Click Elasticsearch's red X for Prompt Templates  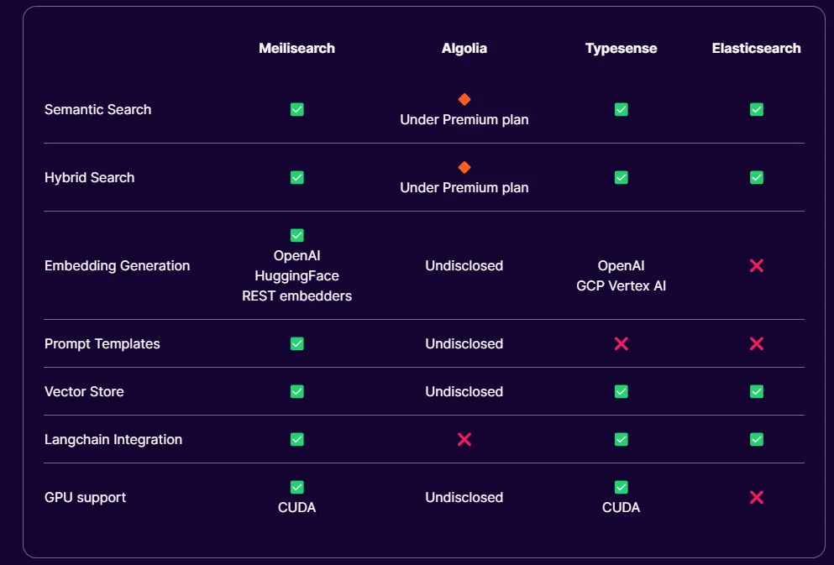click(x=756, y=343)
